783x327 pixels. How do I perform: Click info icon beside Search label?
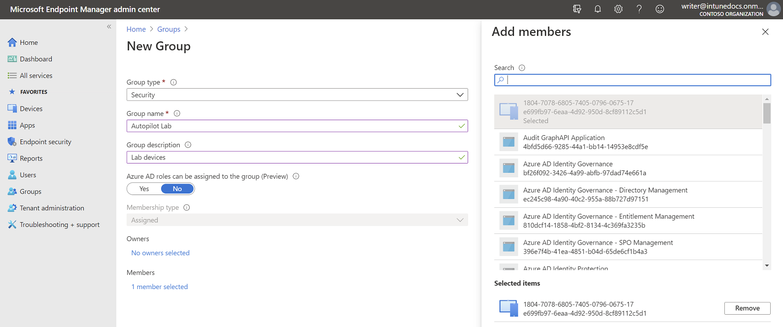pyautogui.click(x=522, y=68)
